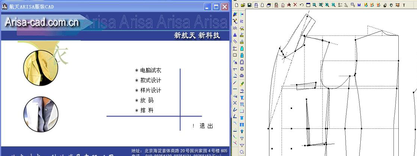Create a new file with the blank page icon
Screen dimensions: 417x156
tap(236, 5)
